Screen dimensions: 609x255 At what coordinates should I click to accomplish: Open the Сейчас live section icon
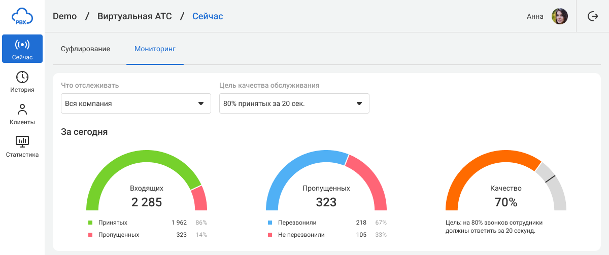pyautogui.click(x=22, y=45)
